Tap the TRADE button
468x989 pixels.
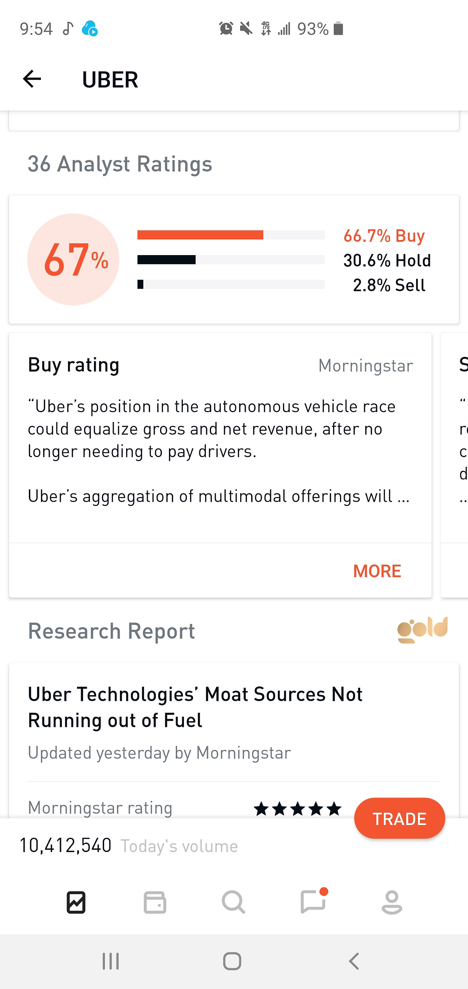coord(399,818)
